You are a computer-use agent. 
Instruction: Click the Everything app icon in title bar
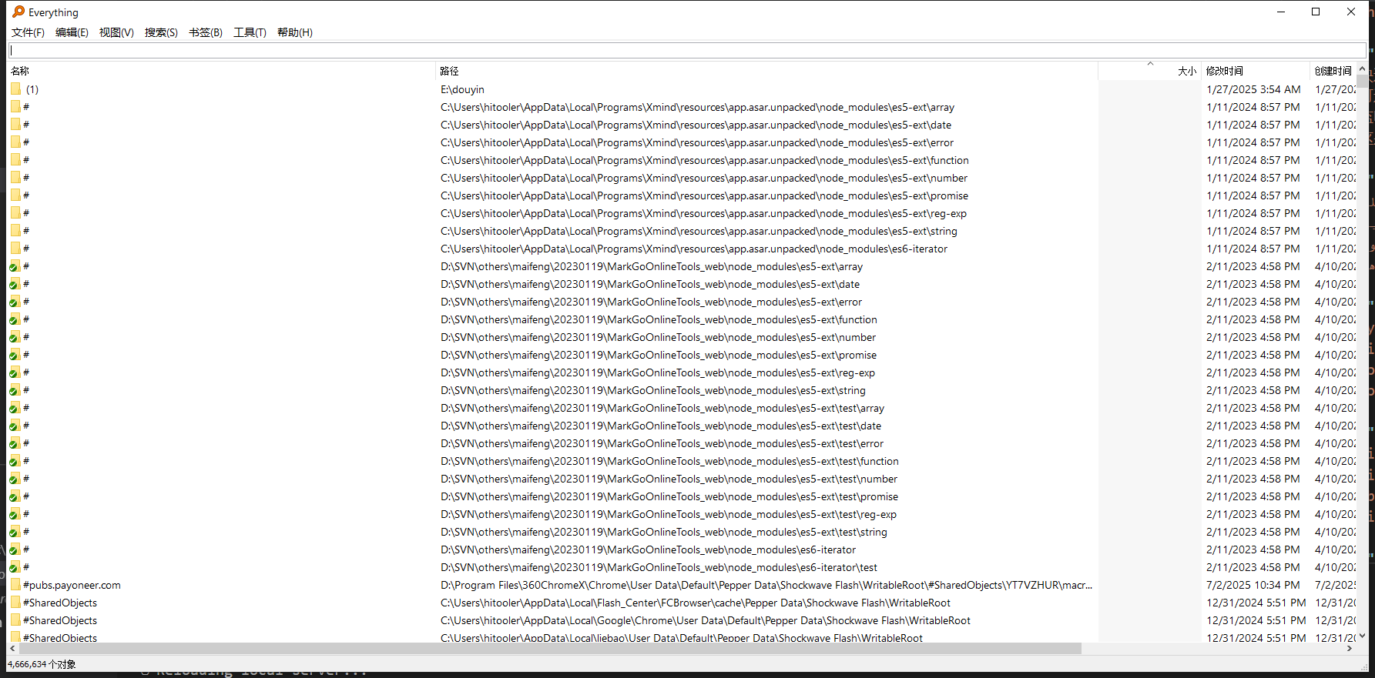pyautogui.click(x=18, y=12)
